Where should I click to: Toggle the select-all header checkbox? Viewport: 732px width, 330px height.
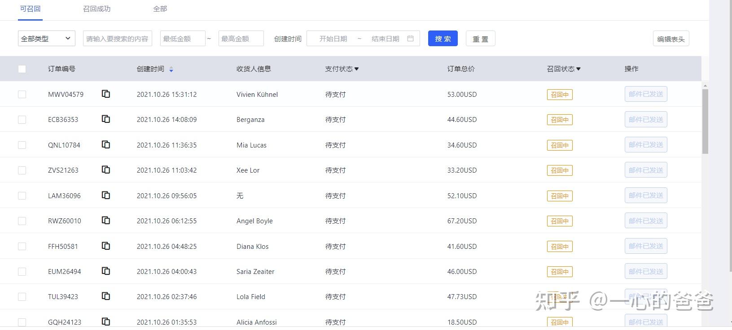[x=22, y=69]
